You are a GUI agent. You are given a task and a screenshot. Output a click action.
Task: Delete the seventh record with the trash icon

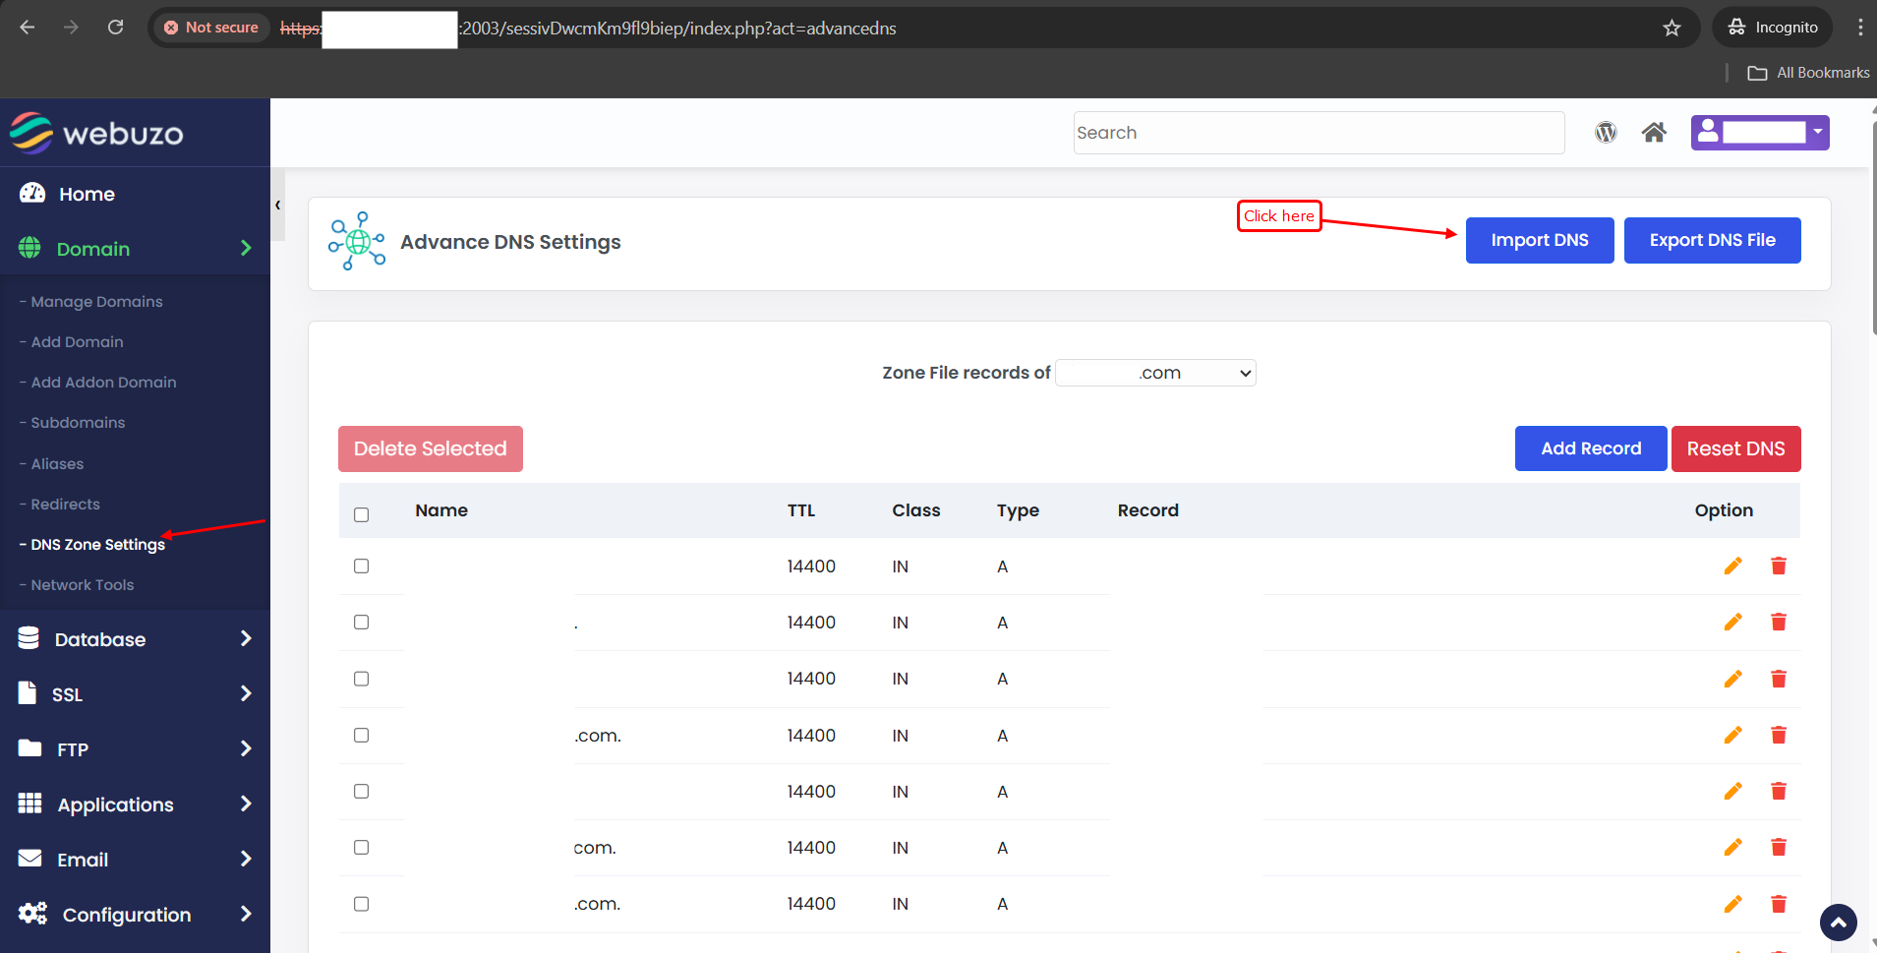[1779, 904]
